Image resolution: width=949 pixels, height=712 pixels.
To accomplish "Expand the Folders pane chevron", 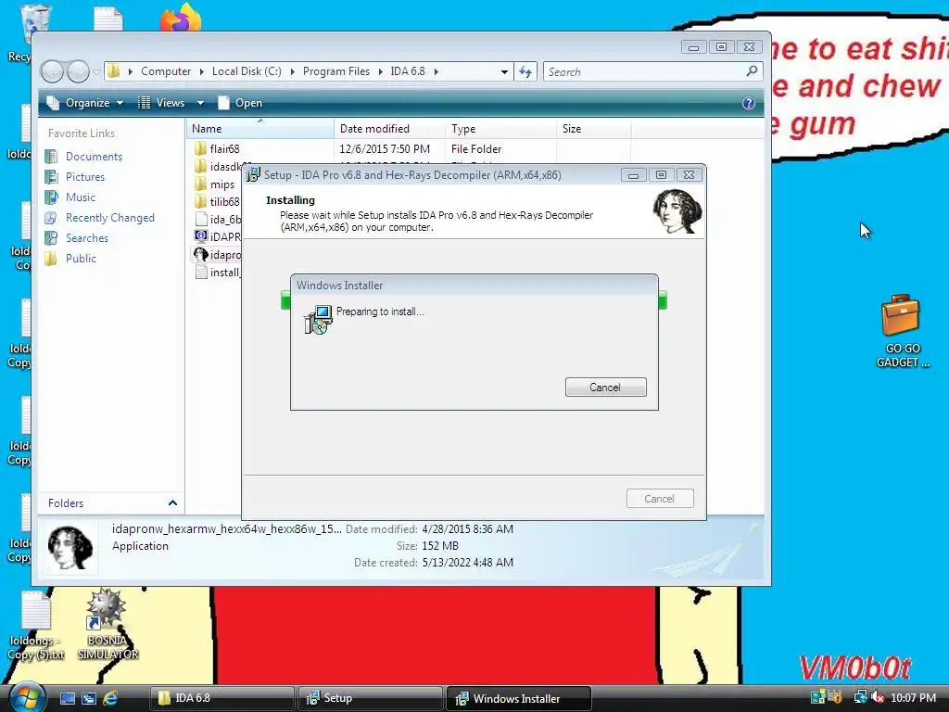I will pos(172,502).
